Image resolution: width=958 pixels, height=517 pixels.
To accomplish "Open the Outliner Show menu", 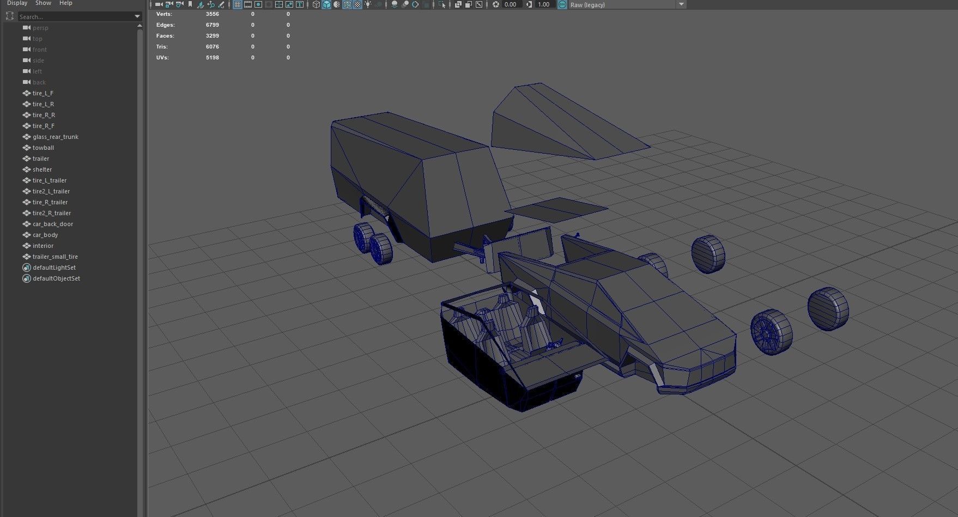I will 43,3.
